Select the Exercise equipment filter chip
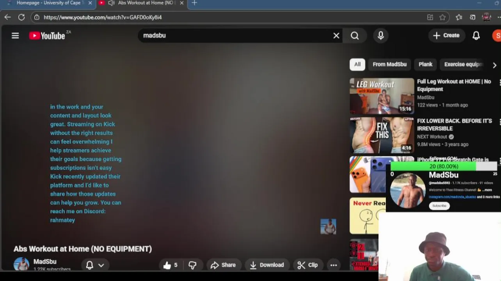Image resolution: width=501 pixels, height=281 pixels. click(464, 64)
